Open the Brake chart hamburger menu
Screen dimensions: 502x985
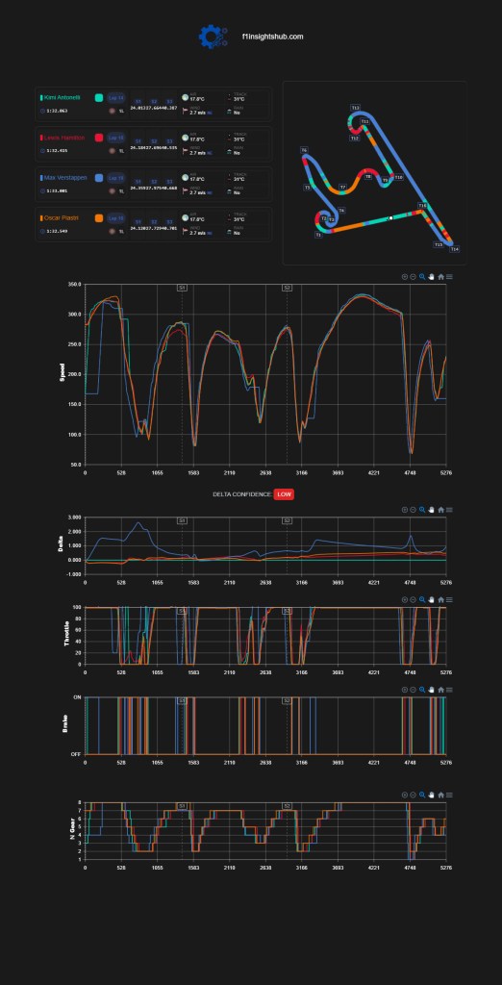(450, 689)
